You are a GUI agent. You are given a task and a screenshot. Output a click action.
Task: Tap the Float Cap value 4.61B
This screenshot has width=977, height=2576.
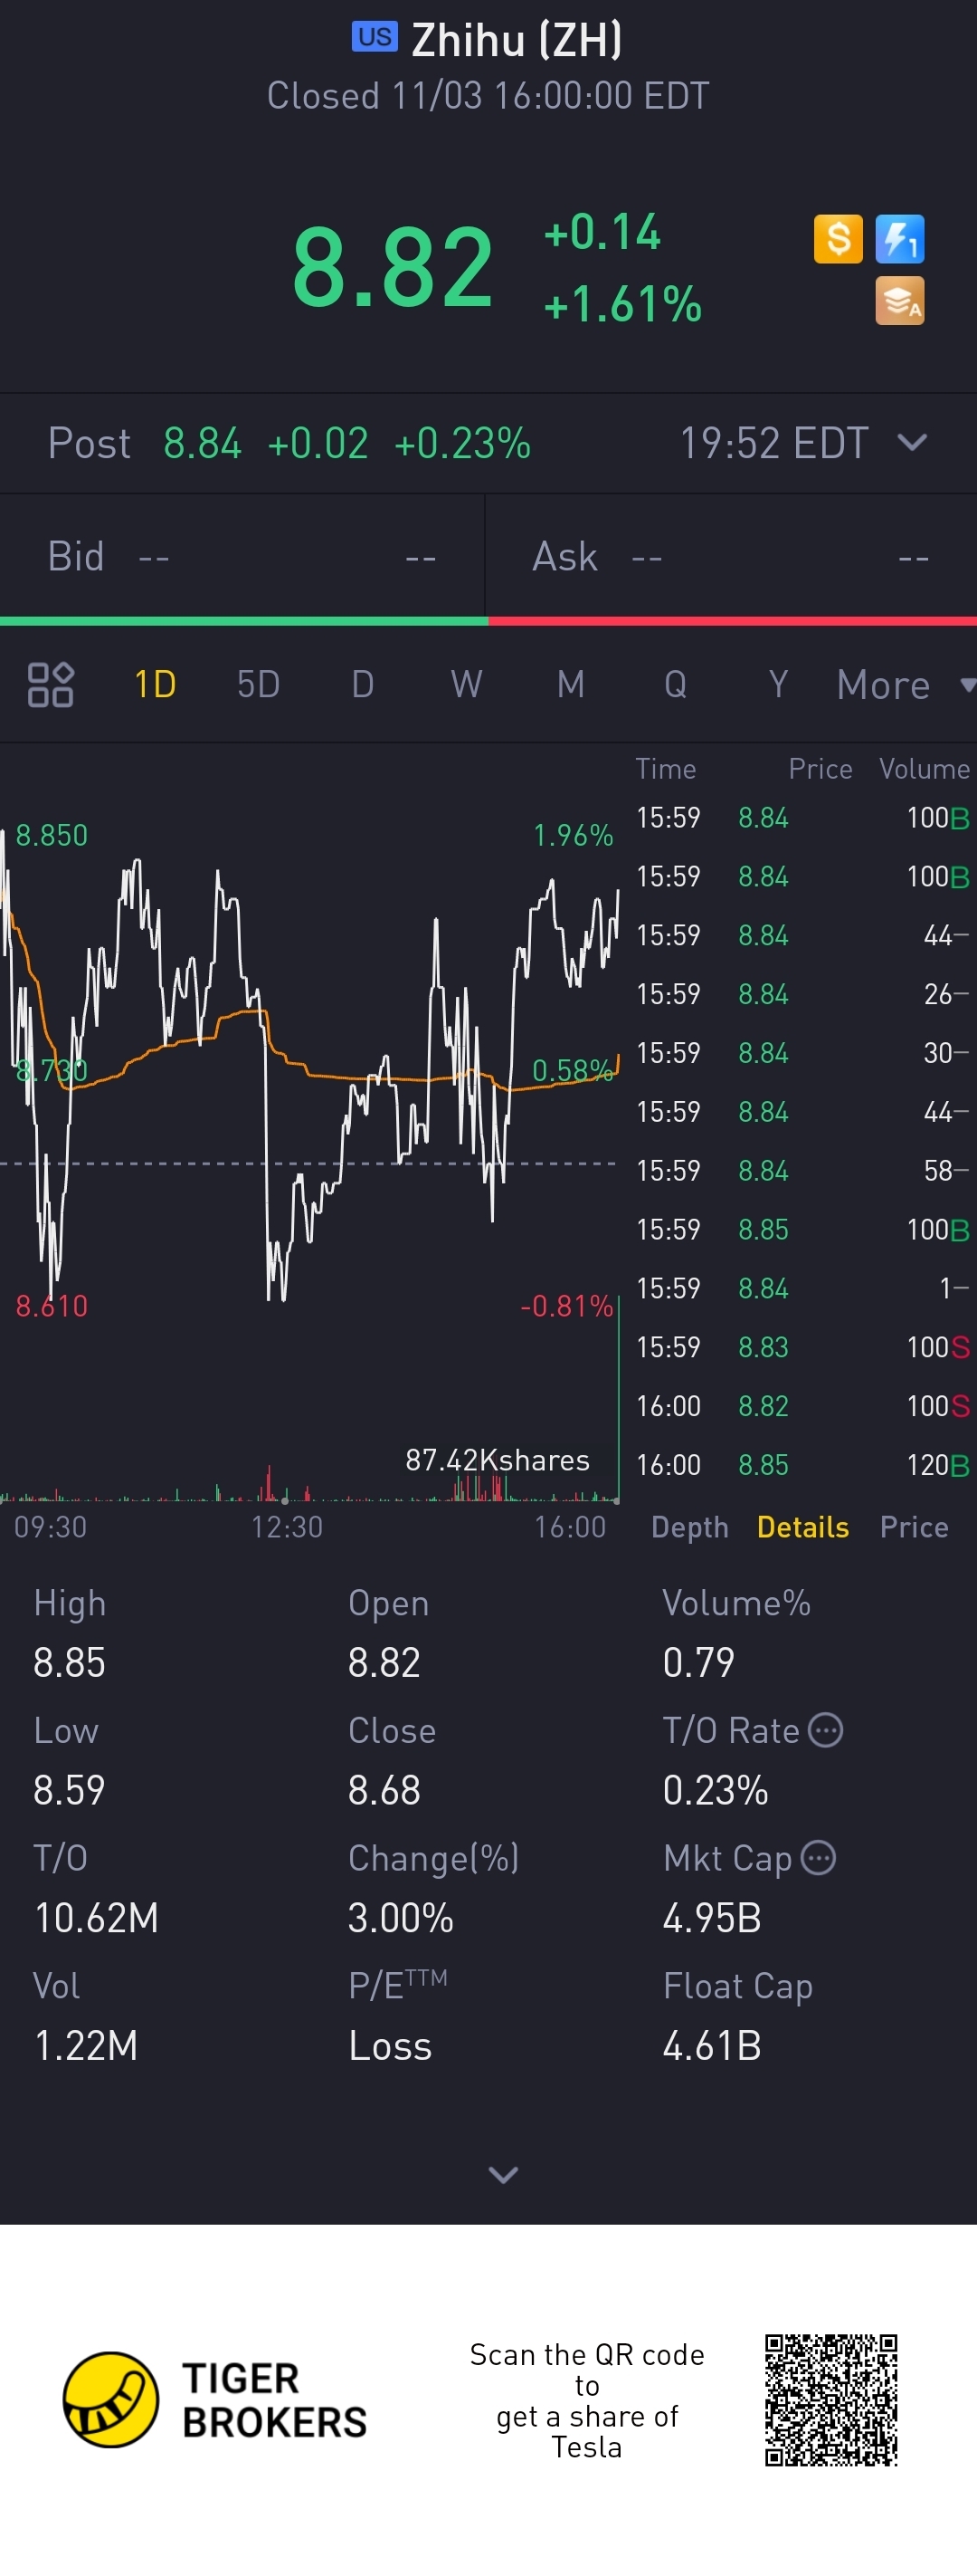pos(712,2046)
